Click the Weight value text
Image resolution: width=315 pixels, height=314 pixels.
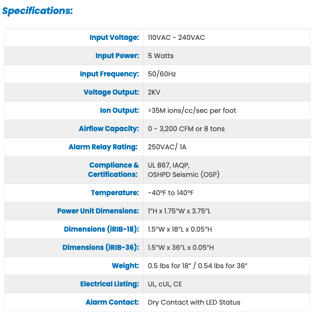coord(198,266)
